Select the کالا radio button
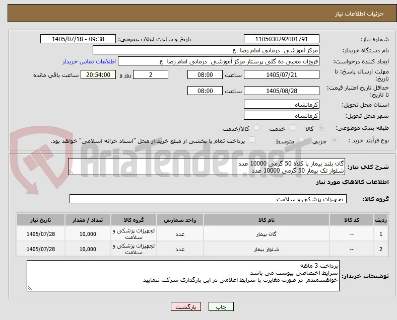This screenshot has width=397, height=320. coord(321,128)
